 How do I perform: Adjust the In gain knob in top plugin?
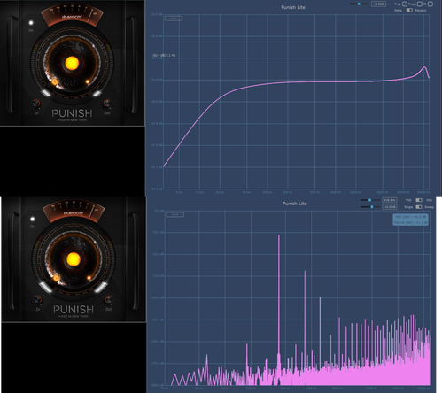(x=36, y=104)
